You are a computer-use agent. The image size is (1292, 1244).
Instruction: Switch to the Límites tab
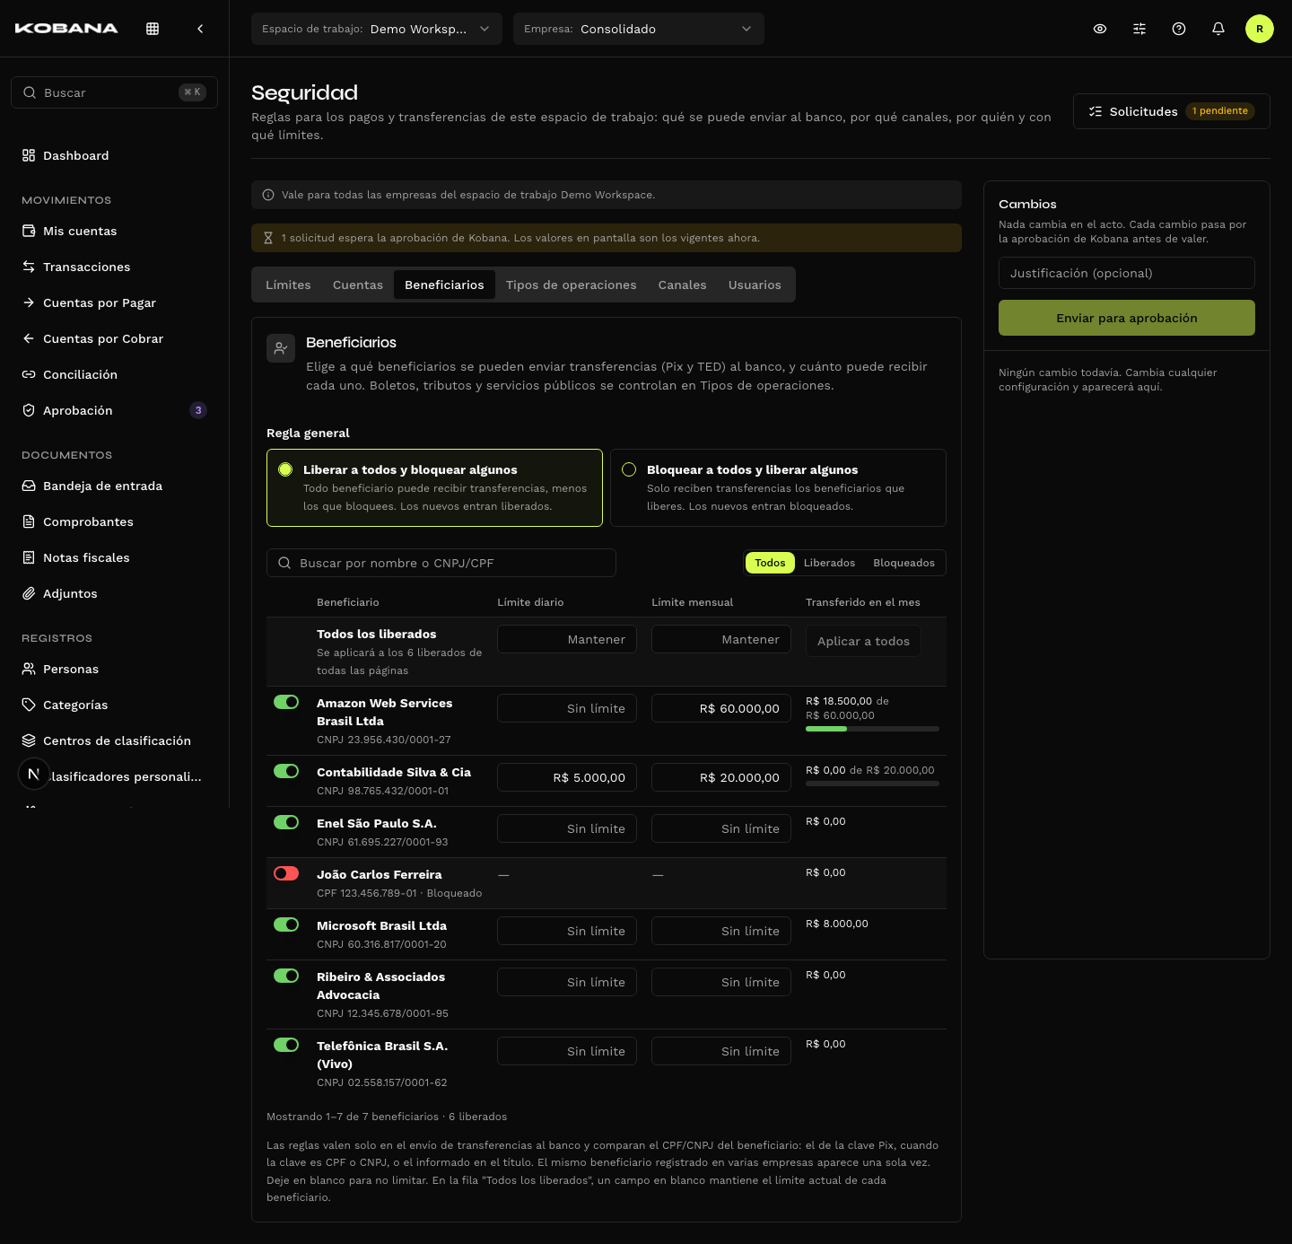288,285
